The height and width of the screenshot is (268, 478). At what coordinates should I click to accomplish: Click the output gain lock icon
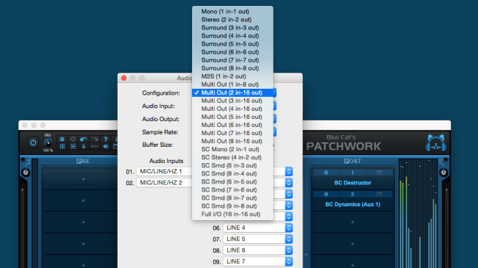pyautogui.click(x=440, y=160)
